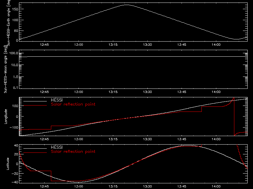Screen dimensions: 253x189
Task: Click 12:45 label under Latitude plot
Action: coord(44,186)
